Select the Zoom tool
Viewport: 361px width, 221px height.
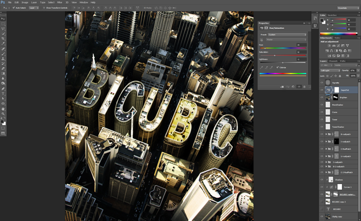3,113
